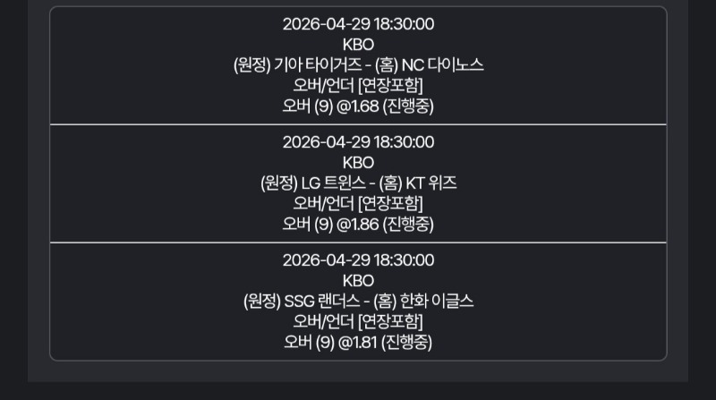Viewport: 716px width, 400px height.
Task: Click 진행중 status beside the @1.81 odds
Action: [407, 343]
